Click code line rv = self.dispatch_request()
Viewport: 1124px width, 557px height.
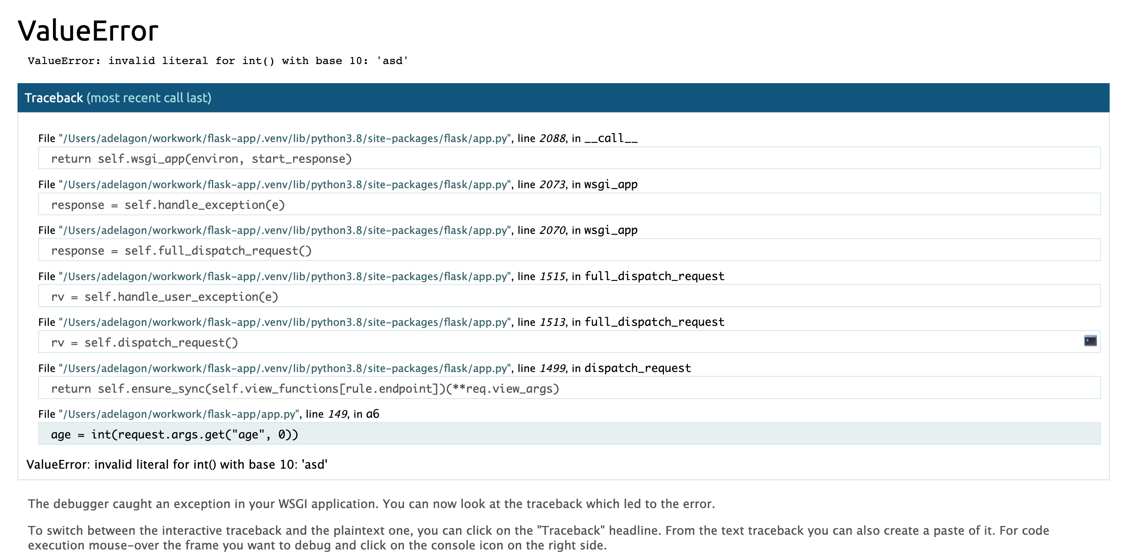click(x=569, y=342)
